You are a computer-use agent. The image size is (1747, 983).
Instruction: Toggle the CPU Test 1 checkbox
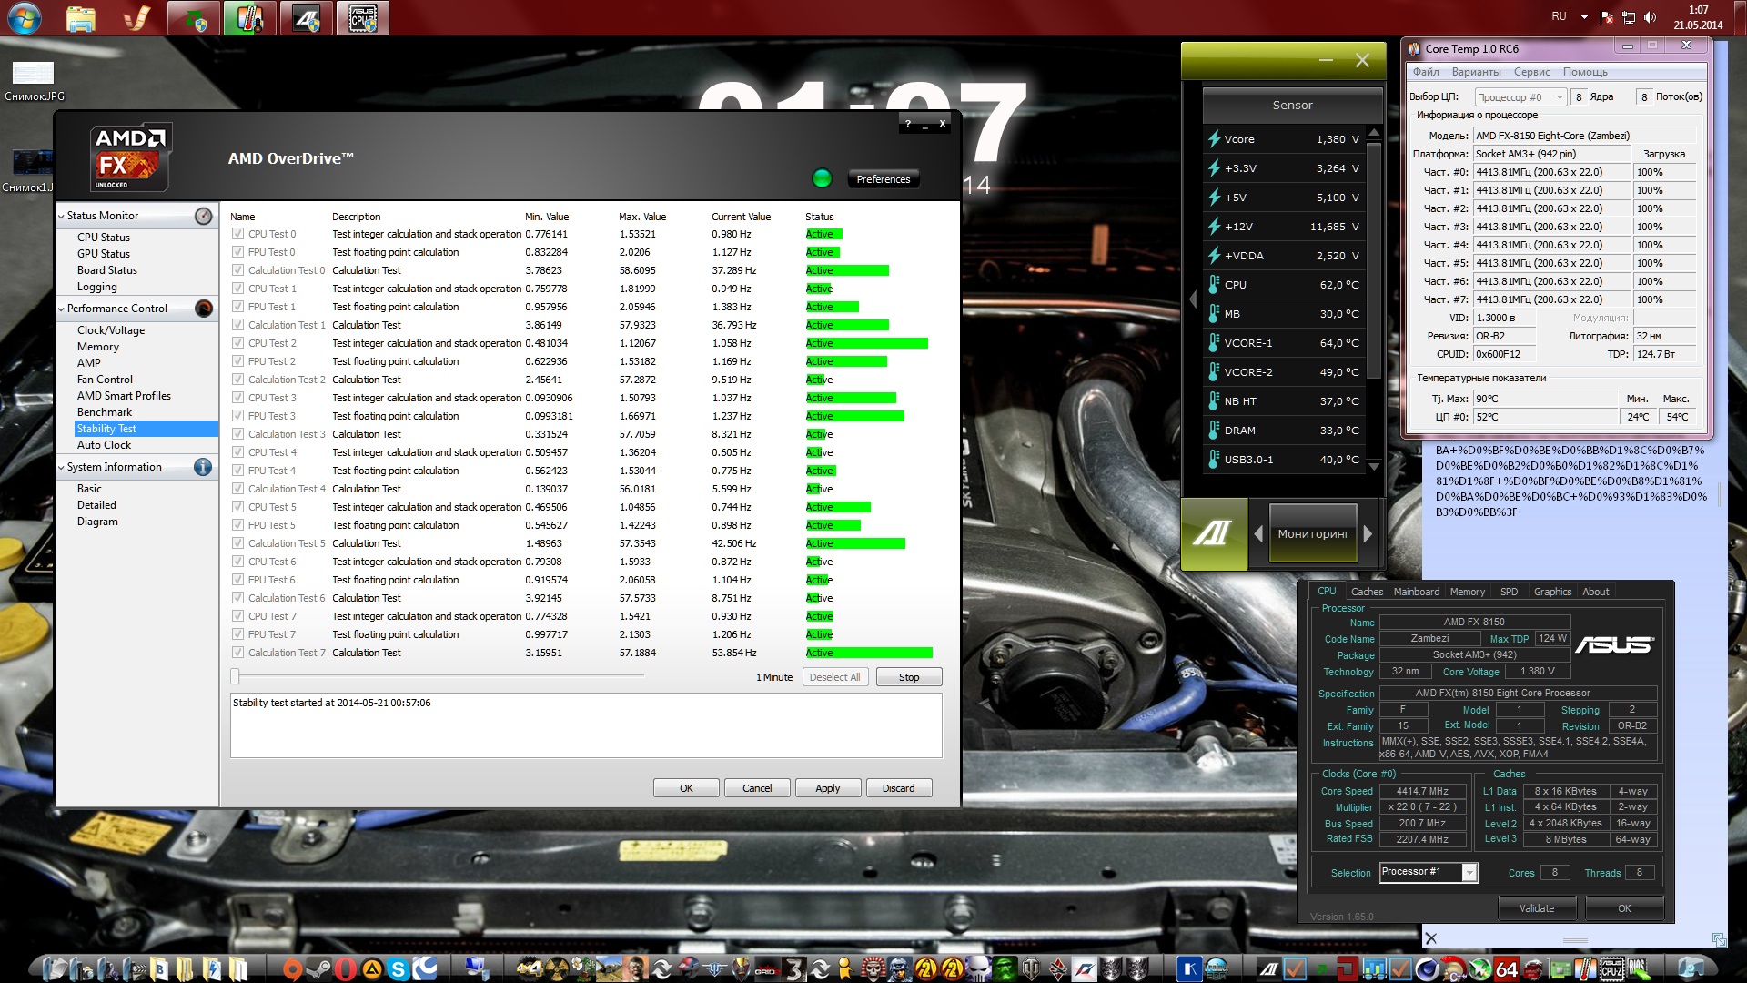(x=237, y=289)
